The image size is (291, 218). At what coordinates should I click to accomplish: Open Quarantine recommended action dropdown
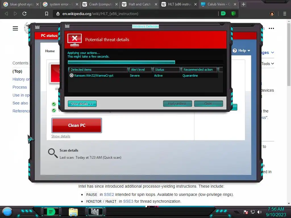tap(190, 76)
